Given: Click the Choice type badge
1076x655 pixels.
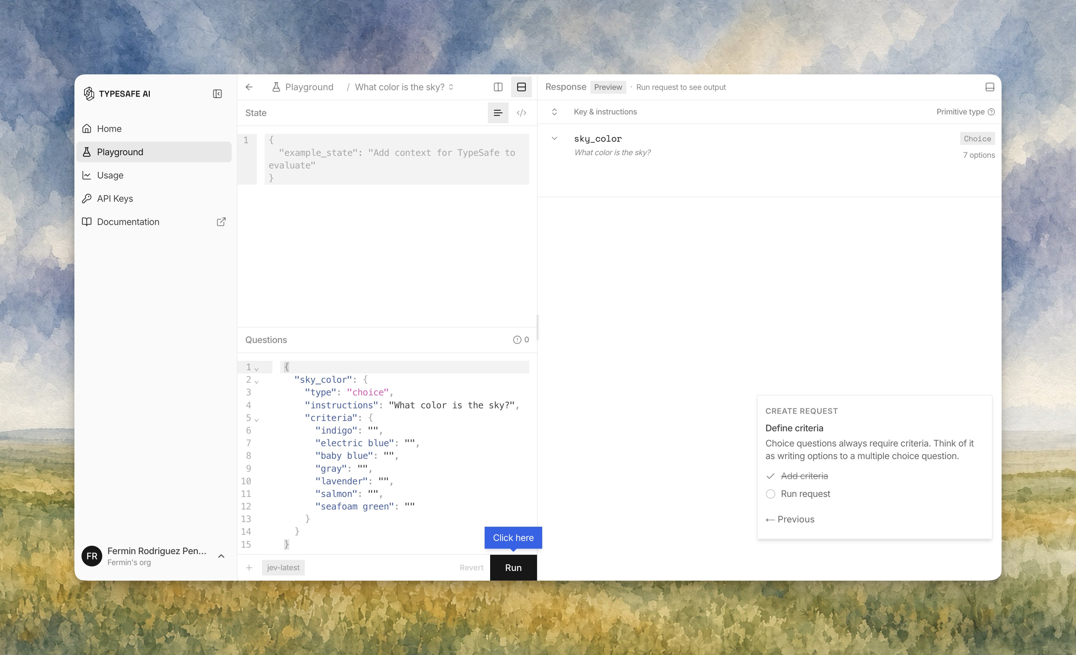Looking at the screenshot, I should [977, 138].
